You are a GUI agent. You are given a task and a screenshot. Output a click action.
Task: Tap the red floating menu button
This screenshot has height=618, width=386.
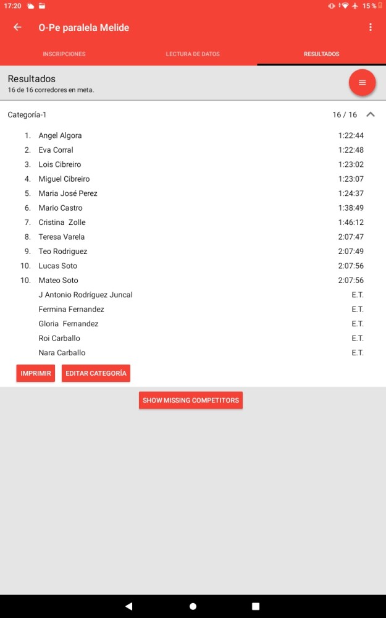point(362,83)
